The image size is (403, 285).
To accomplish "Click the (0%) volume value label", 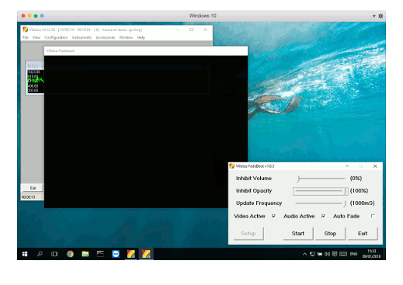I will click(356, 179).
